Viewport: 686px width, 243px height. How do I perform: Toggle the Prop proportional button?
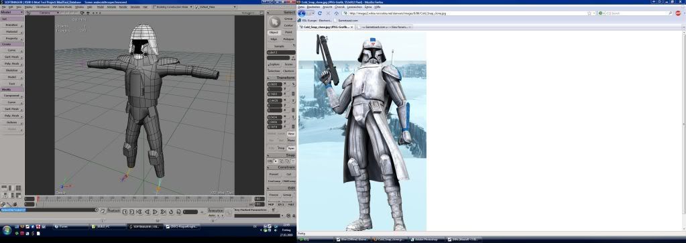[x=282, y=148]
